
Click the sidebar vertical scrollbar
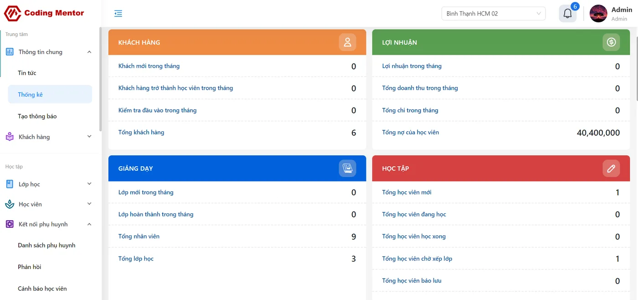tap(100, 80)
